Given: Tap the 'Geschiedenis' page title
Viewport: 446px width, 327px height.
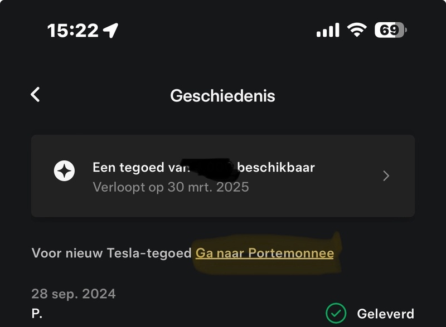Looking at the screenshot, I should (222, 96).
